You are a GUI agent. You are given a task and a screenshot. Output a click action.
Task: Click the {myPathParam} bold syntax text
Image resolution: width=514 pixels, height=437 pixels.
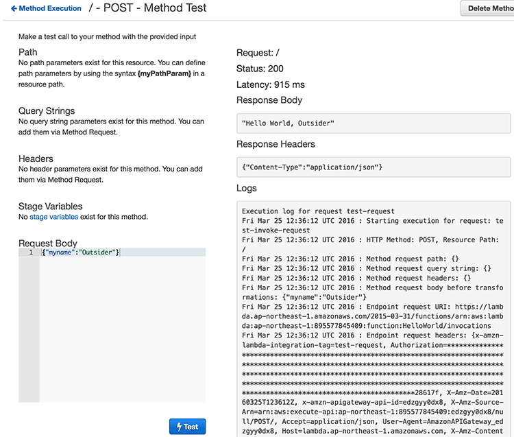click(x=164, y=73)
